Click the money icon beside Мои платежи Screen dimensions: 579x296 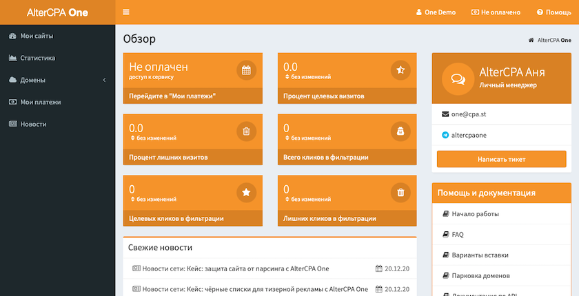[x=13, y=102]
